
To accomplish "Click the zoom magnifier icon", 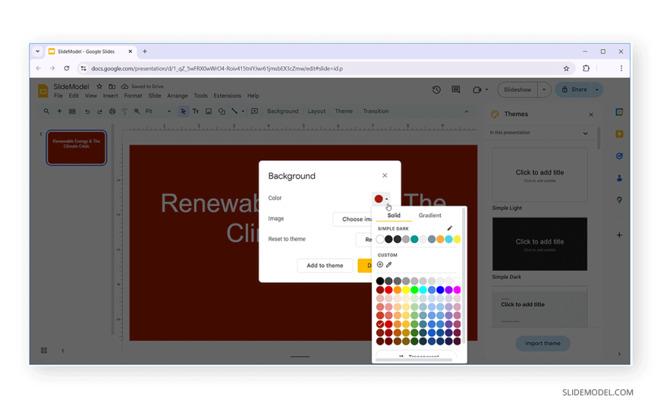I will (137, 112).
